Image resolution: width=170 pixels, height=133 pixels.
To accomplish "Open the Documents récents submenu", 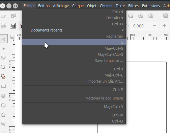I will (74, 30).
